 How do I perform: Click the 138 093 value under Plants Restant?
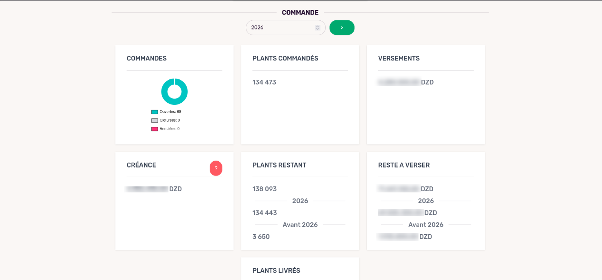pyautogui.click(x=264, y=189)
